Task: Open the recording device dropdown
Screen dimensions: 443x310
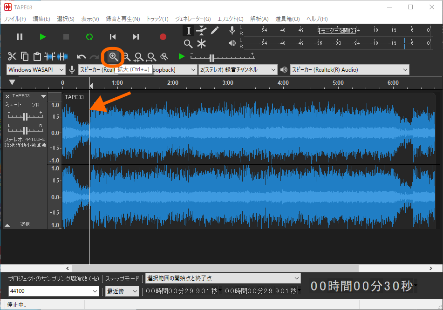Action: coord(137,70)
